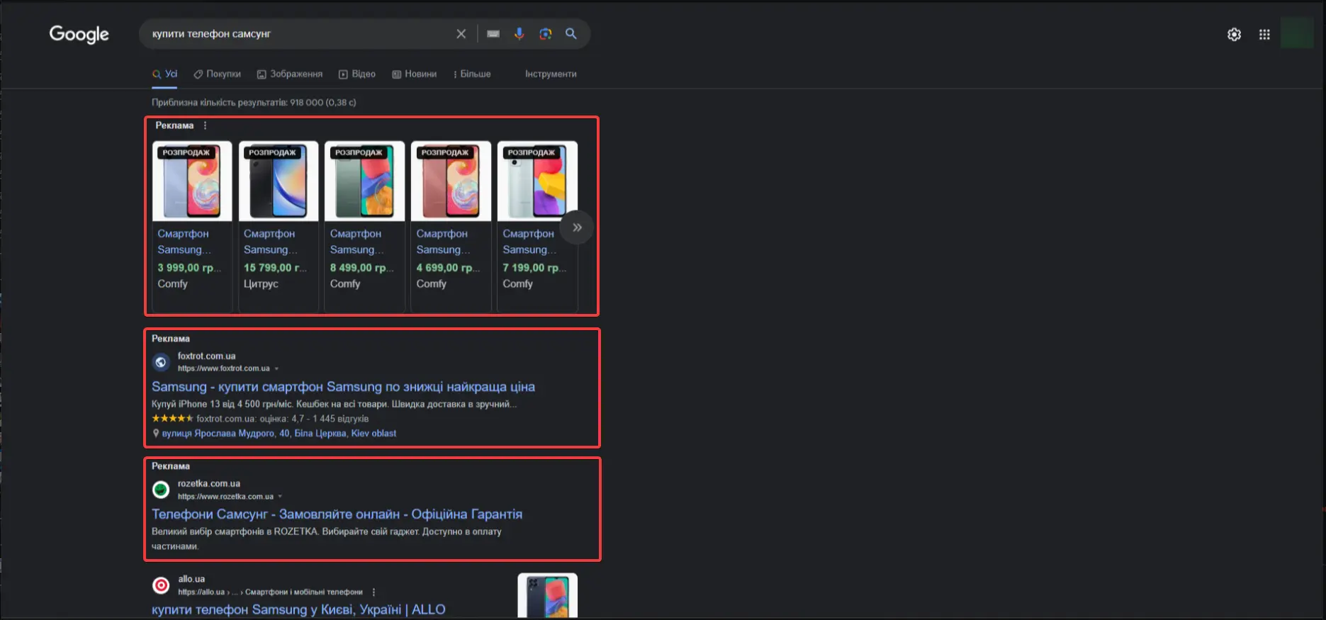This screenshot has height=620, width=1326.
Task: Click the foxtrot.com.ua site name
Action: (x=206, y=356)
